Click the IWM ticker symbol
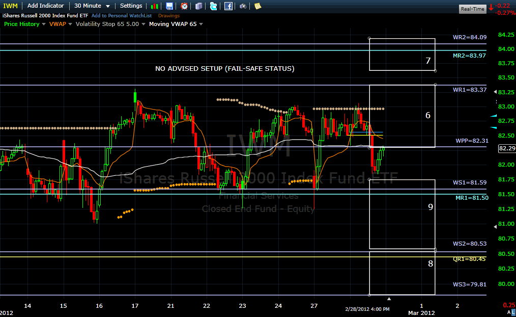Image resolution: width=516 pixels, height=317 pixels. pos(10,6)
